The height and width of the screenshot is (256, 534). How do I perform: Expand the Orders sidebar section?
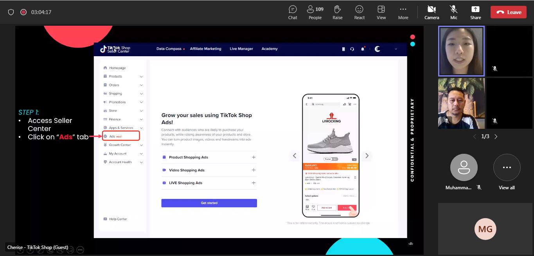tap(141, 85)
